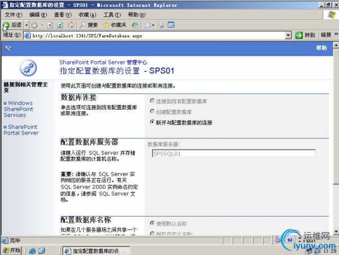Click the system tray clock 11:29

[x=329, y=251]
